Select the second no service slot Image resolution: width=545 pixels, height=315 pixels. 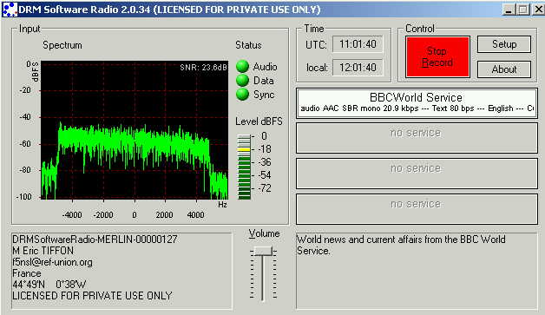(x=417, y=138)
